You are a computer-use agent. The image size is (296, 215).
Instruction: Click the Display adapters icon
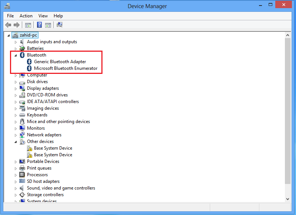point(22,88)
